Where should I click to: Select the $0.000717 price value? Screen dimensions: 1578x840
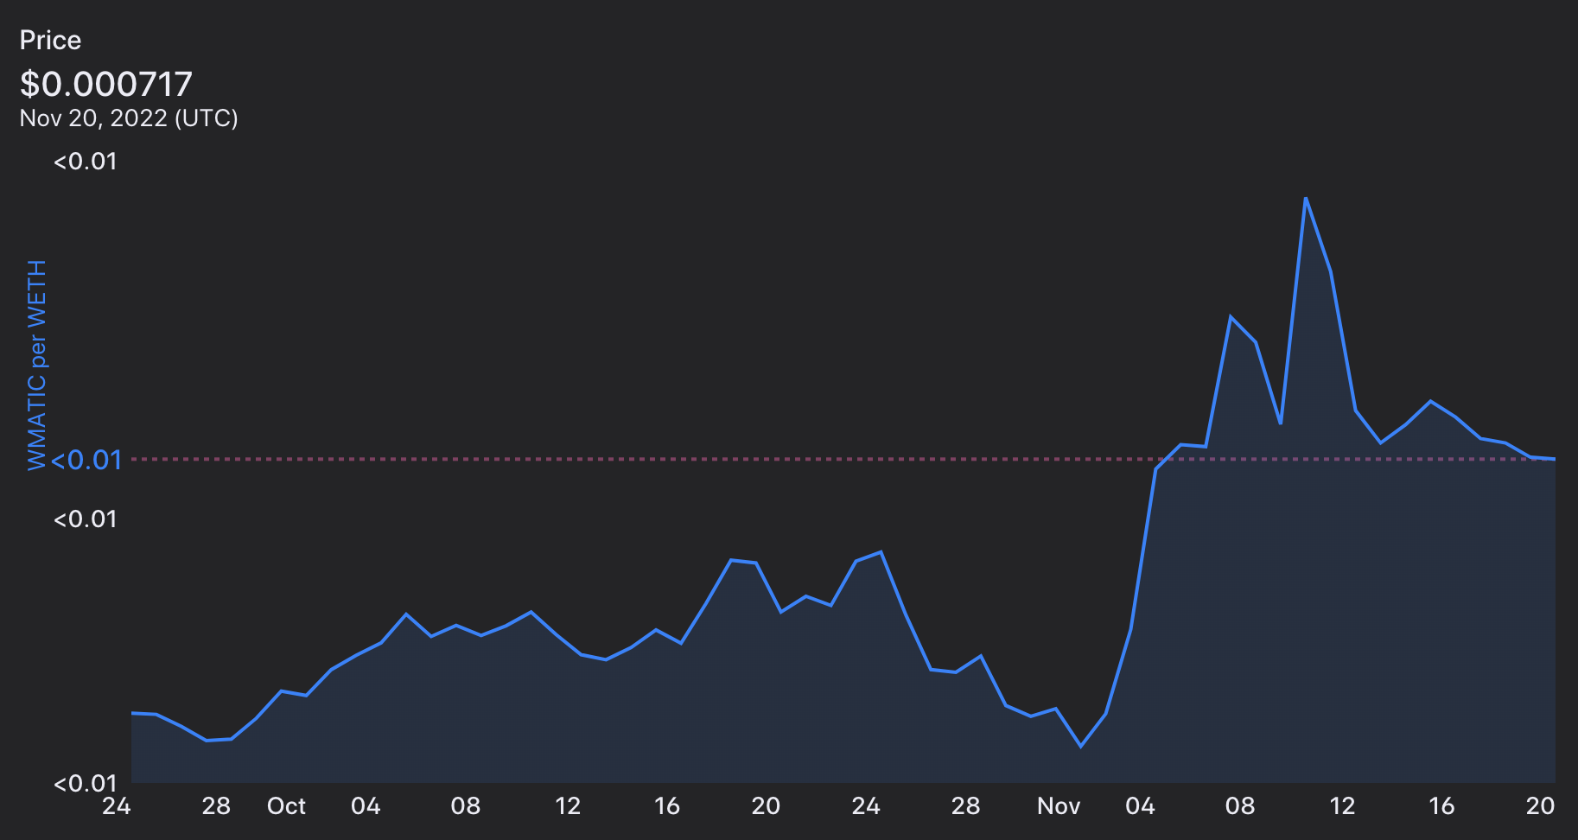[105, 84]
